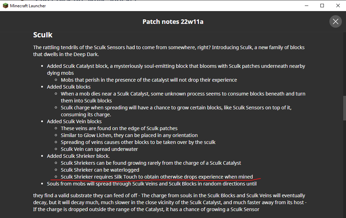Select the "Added Sculk Shrieker block." bullet
This screenshot has height=218, width=346.
[78, 156]
